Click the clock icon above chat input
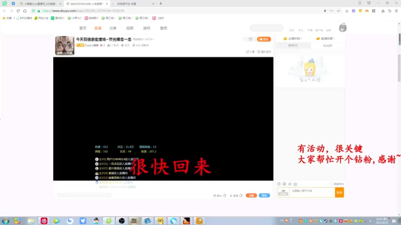401x225 pixels. tap(279, 184)
